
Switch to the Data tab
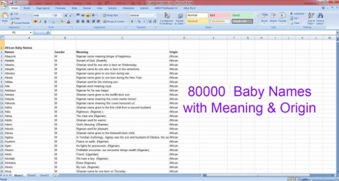(x=74, y=8)
